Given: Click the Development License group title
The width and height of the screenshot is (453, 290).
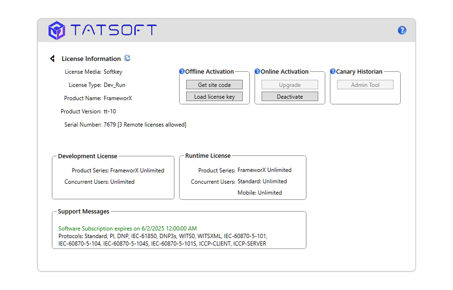Looking at the screenshot, I should tap(88, 156).
